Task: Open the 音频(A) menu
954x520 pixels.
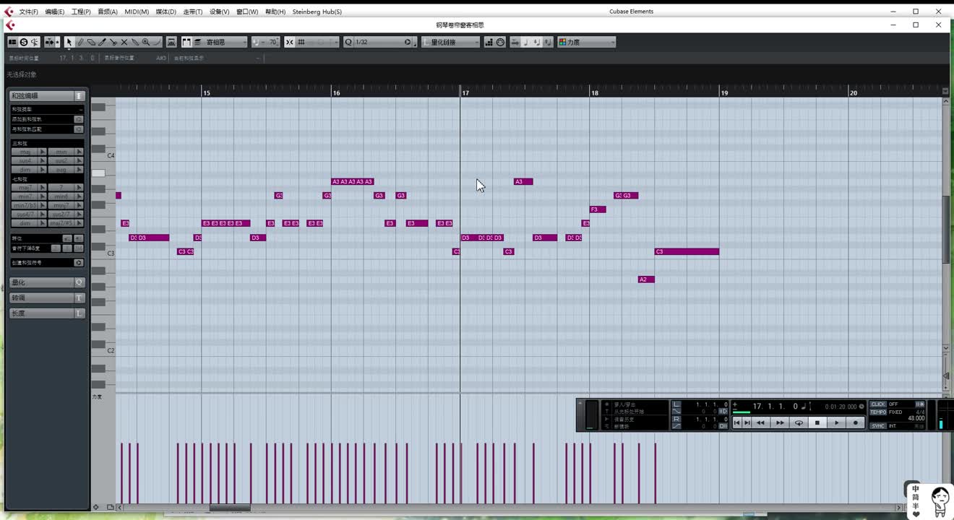Action: tap(108, 12)
